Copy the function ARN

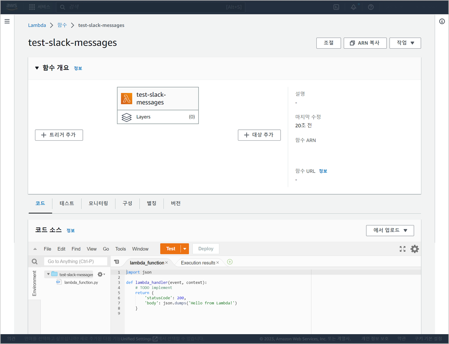[x=365, y=43]
